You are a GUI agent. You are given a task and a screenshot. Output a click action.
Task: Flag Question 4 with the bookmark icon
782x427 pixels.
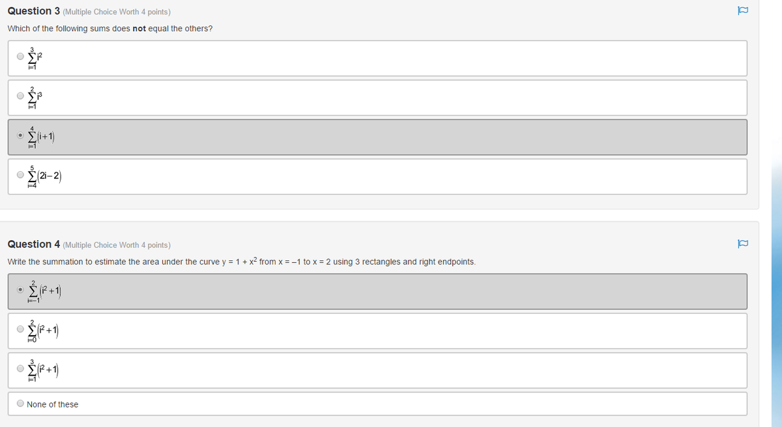pyautogui.click(x=742, y=244)
